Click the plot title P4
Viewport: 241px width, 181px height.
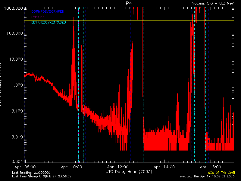[129, 3]
